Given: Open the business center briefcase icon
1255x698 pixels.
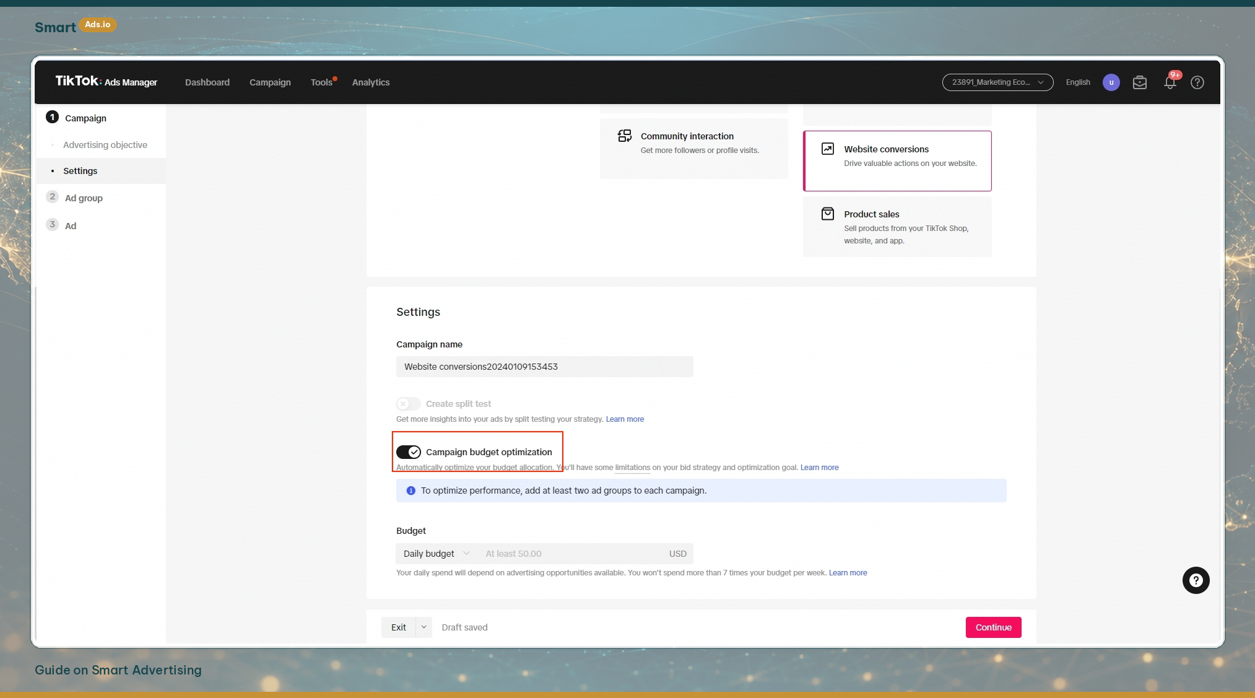Looking at the screenshot, I should point(1140,82).
